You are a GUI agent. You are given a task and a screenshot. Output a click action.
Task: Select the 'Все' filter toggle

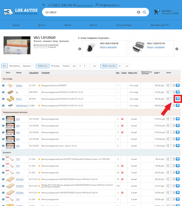[x=4, y=66]
